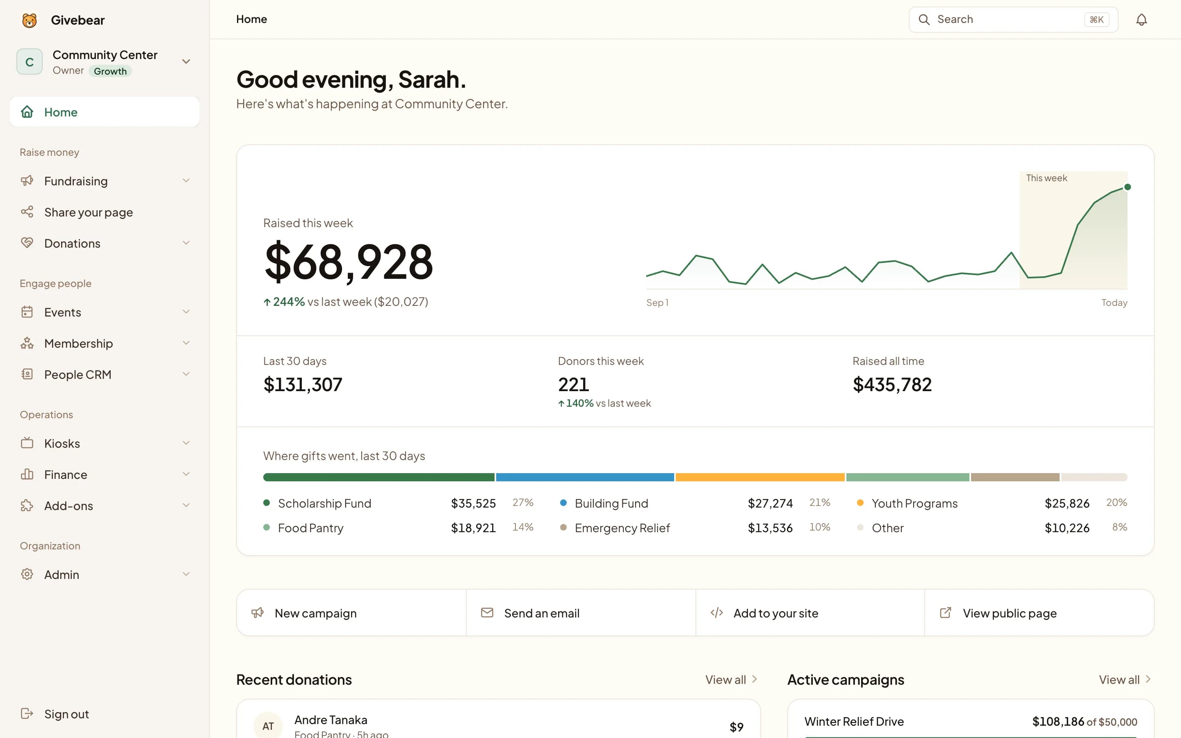Expand the Add-ons submenu chevron
1181x738 pixels.
pos(186,505)
